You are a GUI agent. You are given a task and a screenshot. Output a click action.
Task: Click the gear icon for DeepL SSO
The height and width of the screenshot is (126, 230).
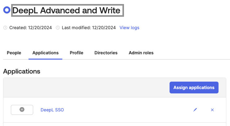pyautogui.click(x=22, y=110)
